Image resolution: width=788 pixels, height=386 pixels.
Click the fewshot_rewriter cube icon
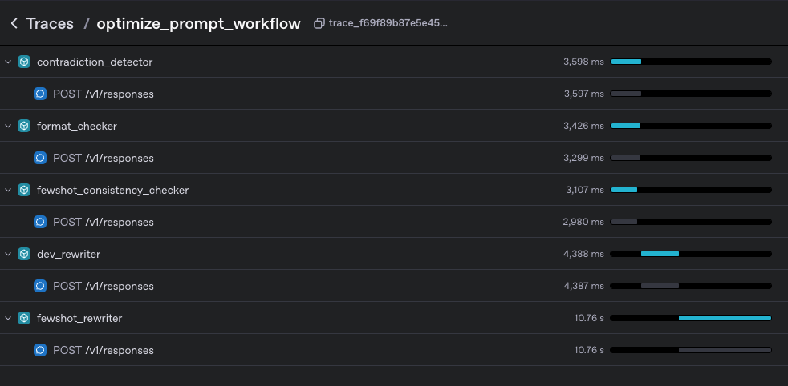click(x=24, y=318)
